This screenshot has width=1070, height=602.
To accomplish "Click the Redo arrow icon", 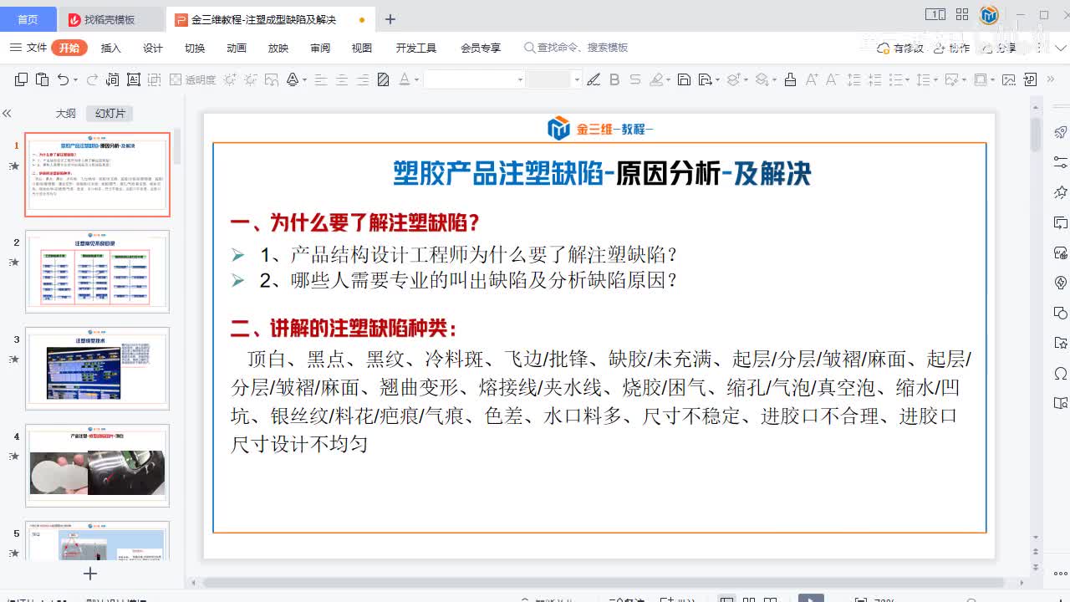I will 92,79.
